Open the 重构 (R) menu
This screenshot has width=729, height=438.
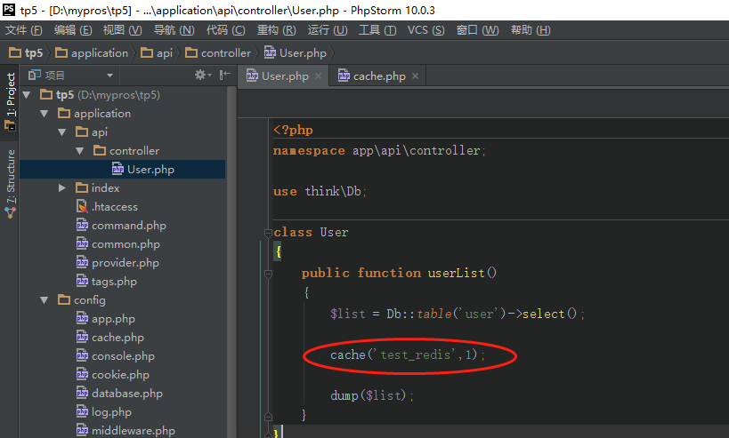point(276,30)
